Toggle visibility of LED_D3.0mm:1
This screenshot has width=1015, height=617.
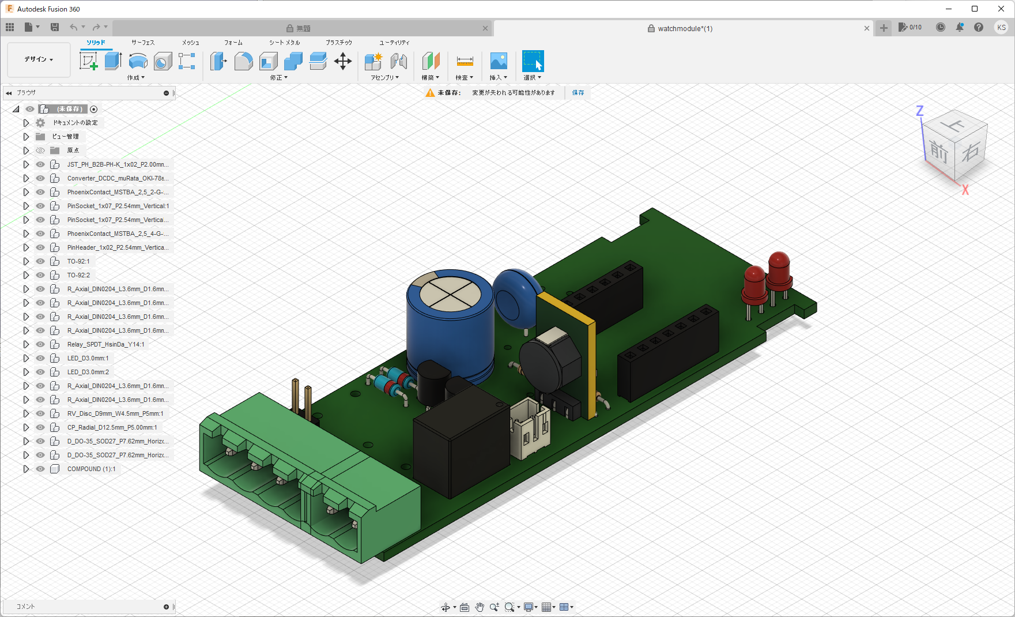(x=40, y=358)
